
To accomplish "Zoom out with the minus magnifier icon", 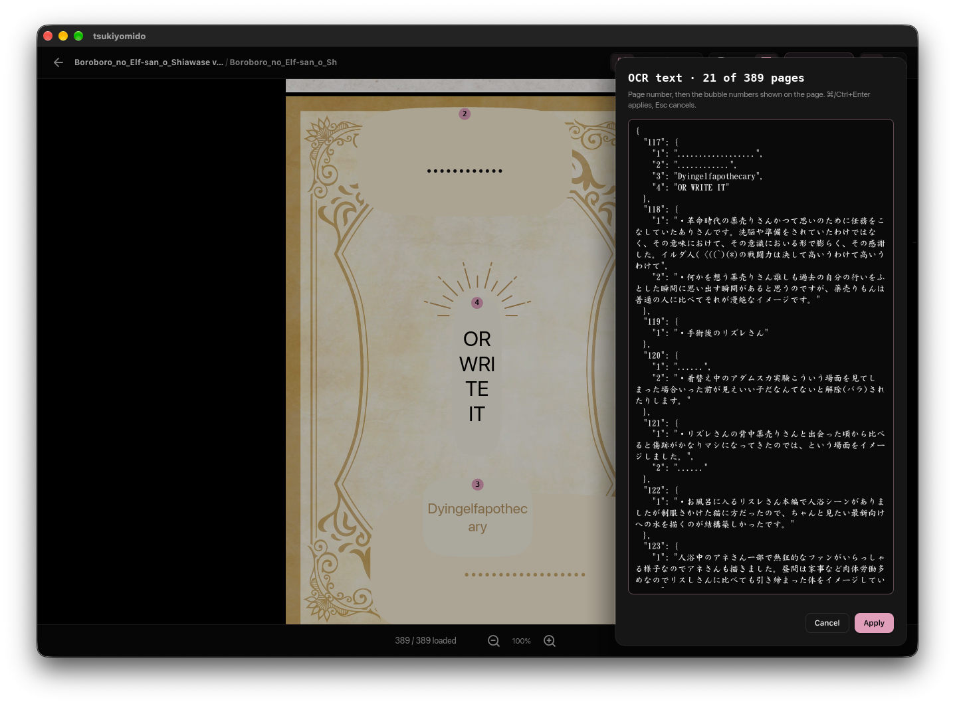I will pos(494,641).
